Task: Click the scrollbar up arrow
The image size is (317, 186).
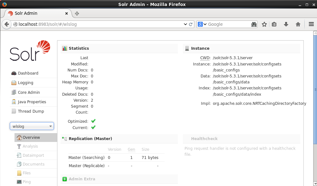Action: tap(315, 33)
